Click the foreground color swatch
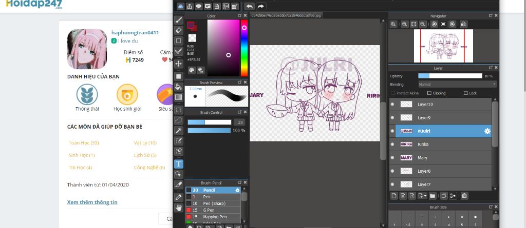The image size is (526, 228). [x=191, y=25]
